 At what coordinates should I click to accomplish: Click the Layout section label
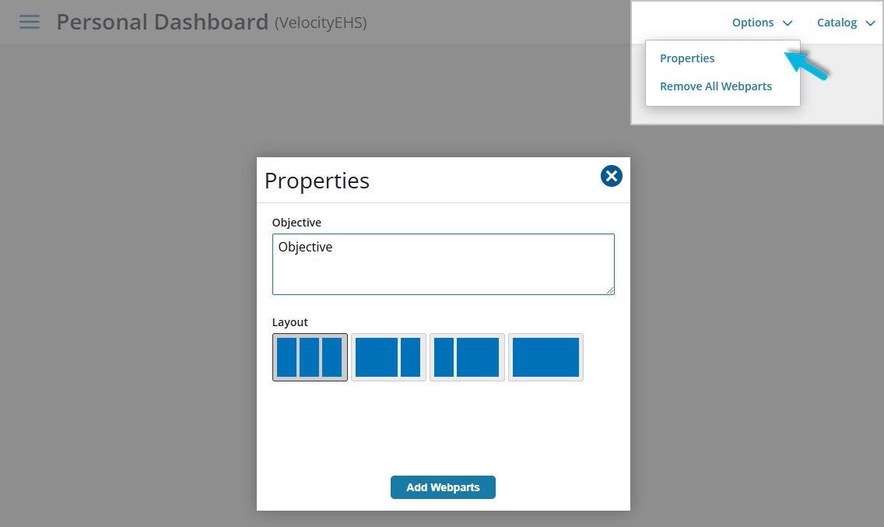point(290,322)
